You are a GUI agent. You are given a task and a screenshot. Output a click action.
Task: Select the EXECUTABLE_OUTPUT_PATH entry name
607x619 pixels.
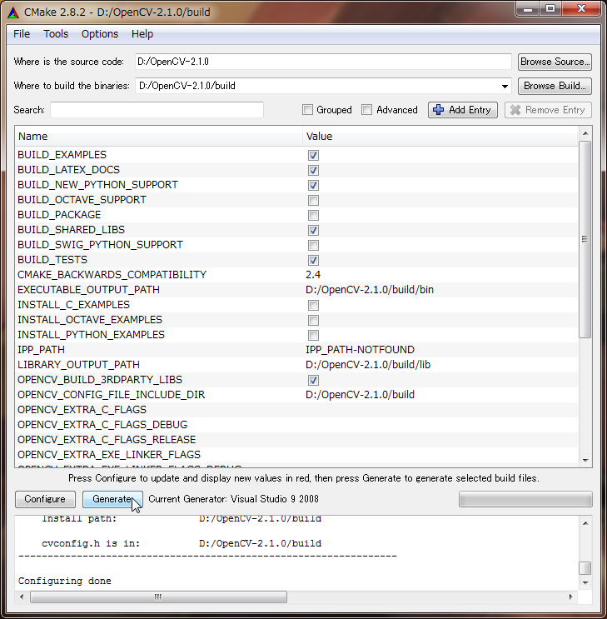point(89,290)
